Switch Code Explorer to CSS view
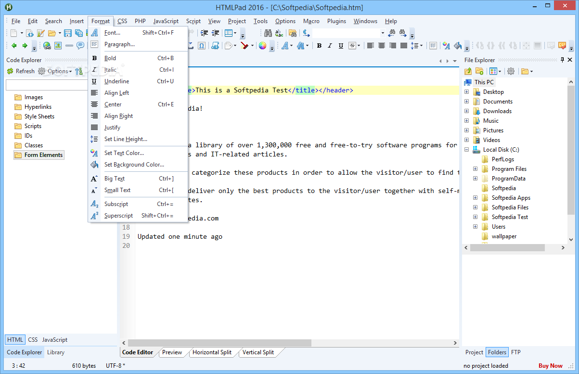The height and width of the screenshot is (374, 579). coord(33,340)
